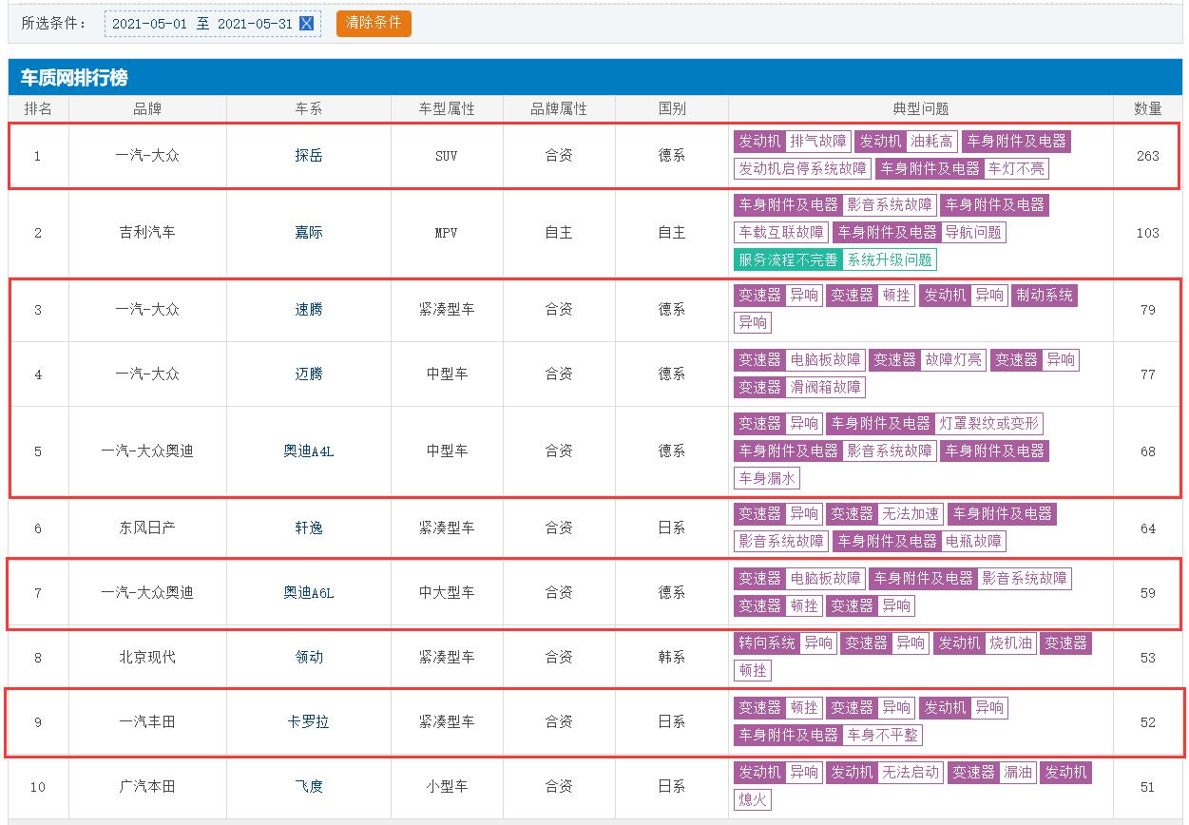
Task: Open the 领动 car series link
Action: (x=309, y=658)
